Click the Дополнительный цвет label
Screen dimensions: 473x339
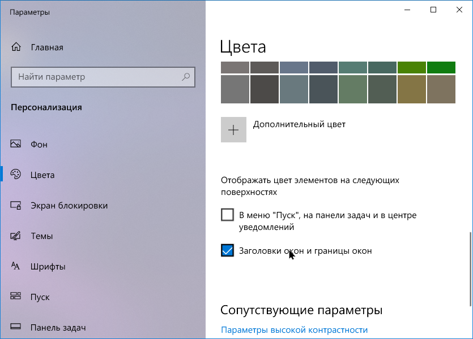click(x=299, y=124)
